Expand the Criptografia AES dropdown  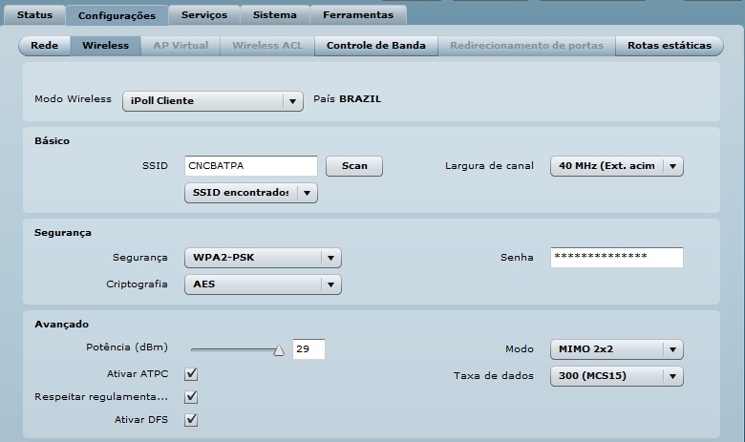[262, 284]
